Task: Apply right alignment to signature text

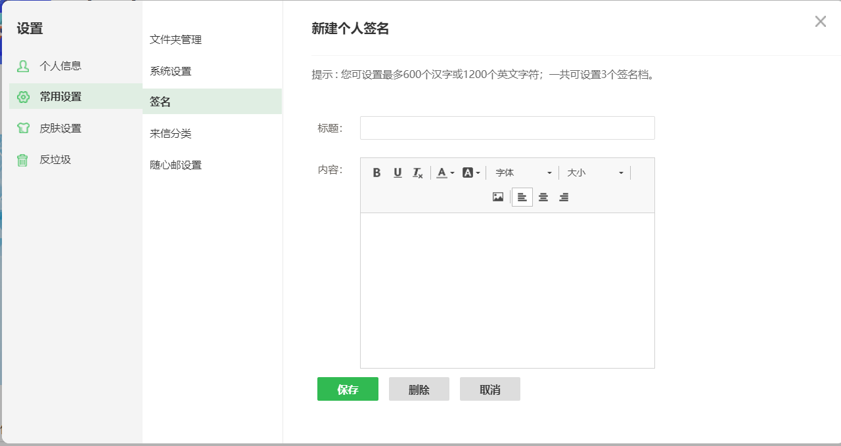Action: pyautogui.click(x=564, y=197)
